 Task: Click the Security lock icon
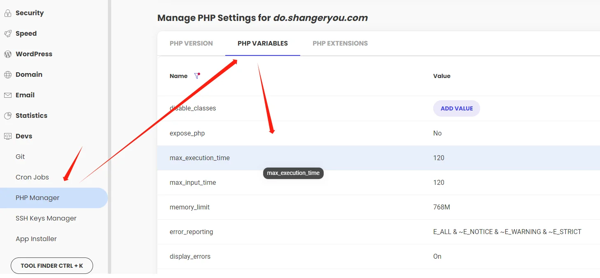tap(7, 13)
